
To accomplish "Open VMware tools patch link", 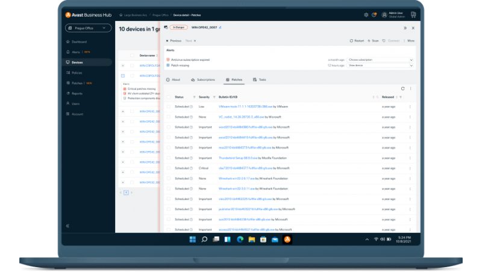I will 245,107.
